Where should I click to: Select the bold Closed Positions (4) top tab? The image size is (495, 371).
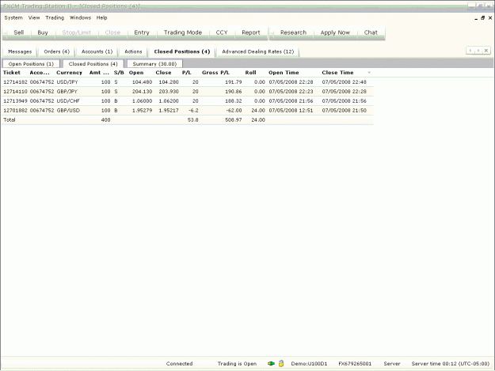pyautogui.click(x=182, y=51)
